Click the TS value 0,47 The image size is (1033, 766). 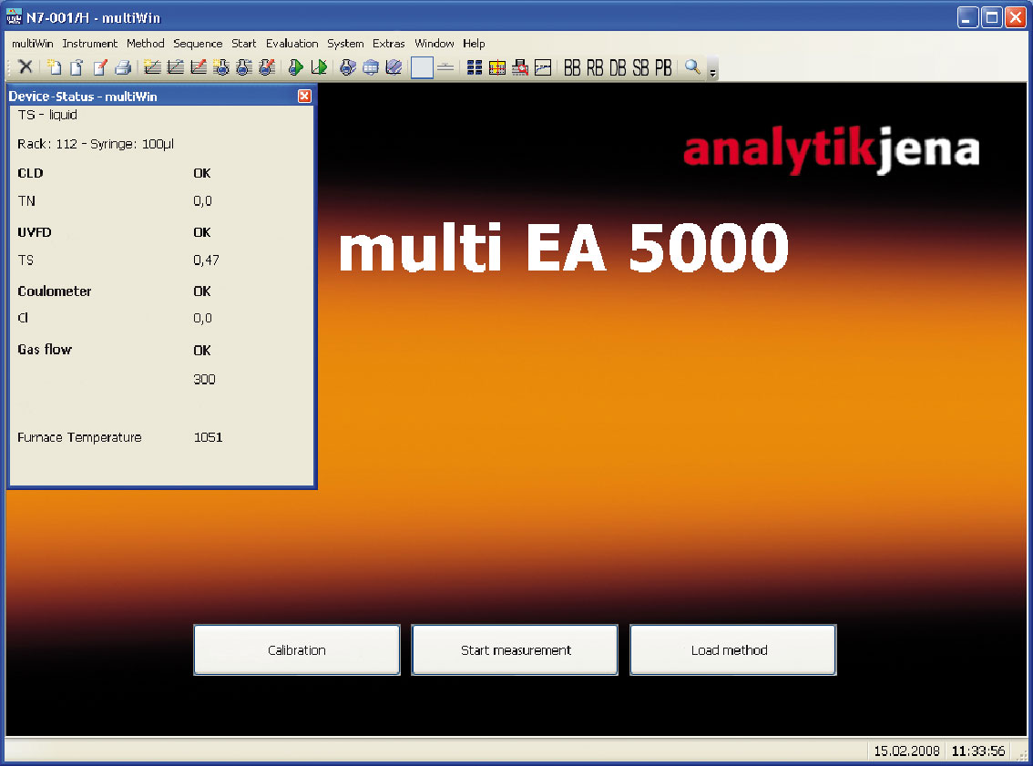tap(206, 260)
